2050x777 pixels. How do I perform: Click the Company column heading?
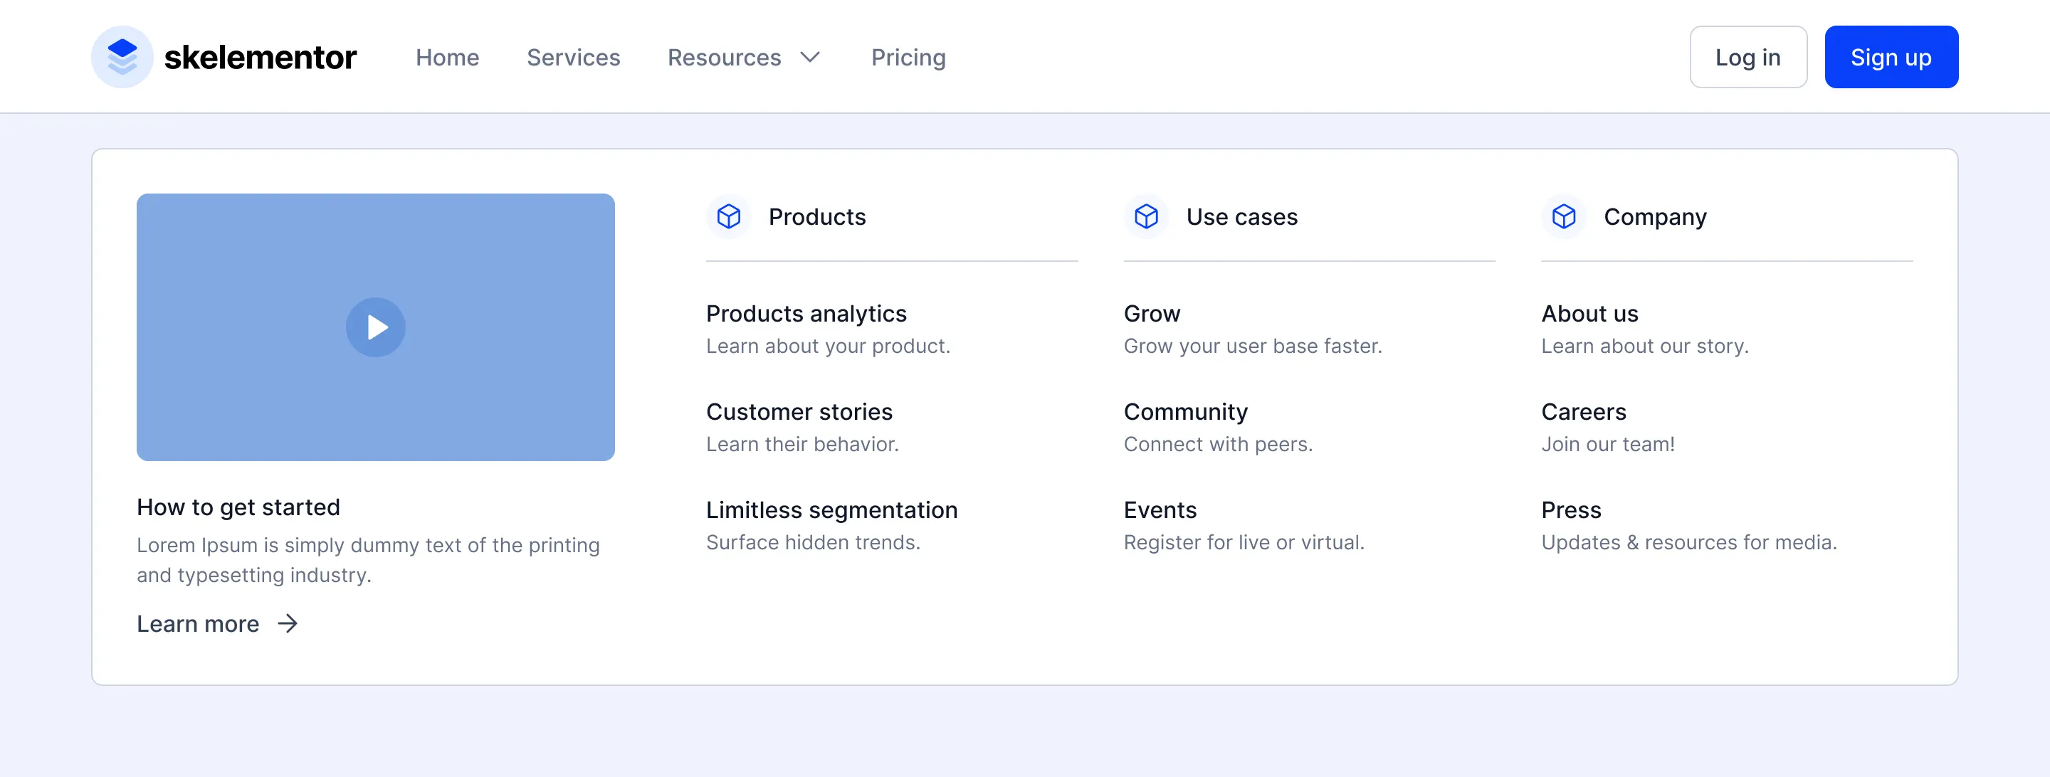1655,216
